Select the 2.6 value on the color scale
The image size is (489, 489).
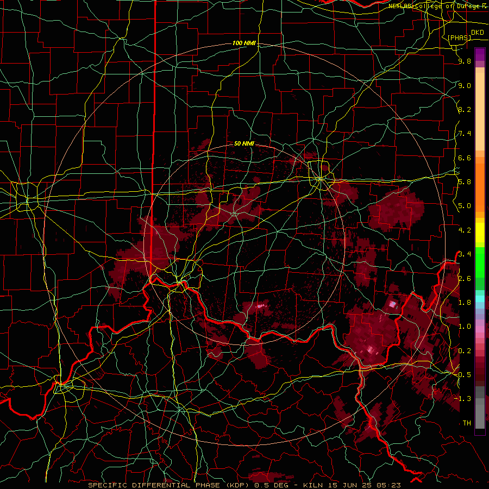(x=465, y=279)
